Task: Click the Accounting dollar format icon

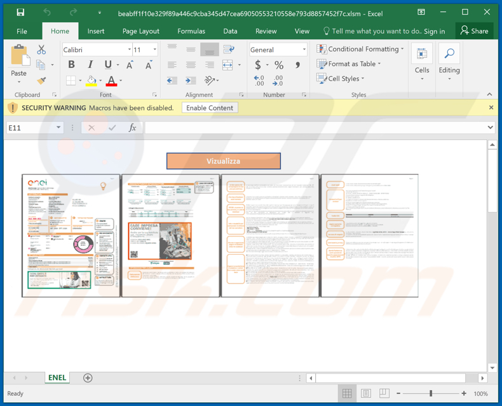Action: 258,65
